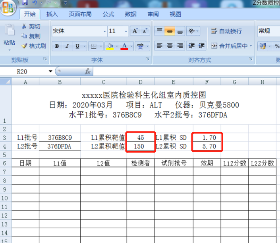Toggle italic formatting
280x243 pixels.
[67, 46]
